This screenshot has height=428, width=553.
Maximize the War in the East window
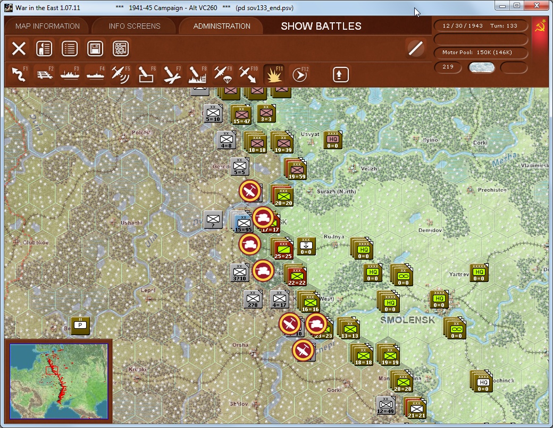[517, 6]
